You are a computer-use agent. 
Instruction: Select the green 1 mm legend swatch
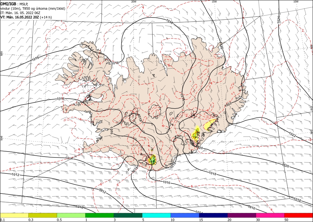(x=100, y=215)
